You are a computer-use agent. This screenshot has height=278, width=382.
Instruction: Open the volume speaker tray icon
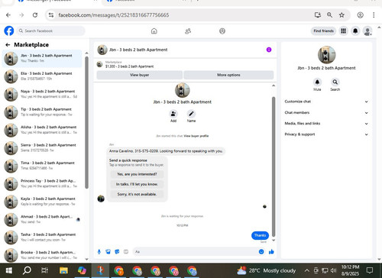click(333, 270)
